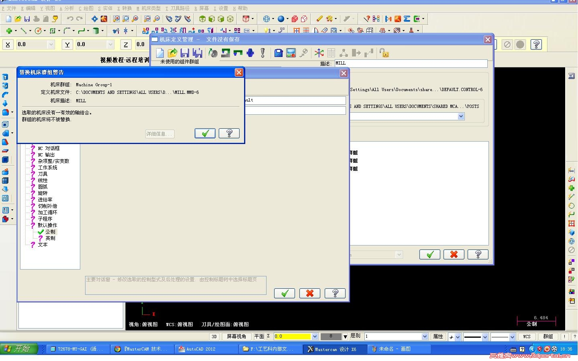Click the yellow lightbulb icon in the toolbar
This screenshot has height=361, width=578.
tap(267, 30)
